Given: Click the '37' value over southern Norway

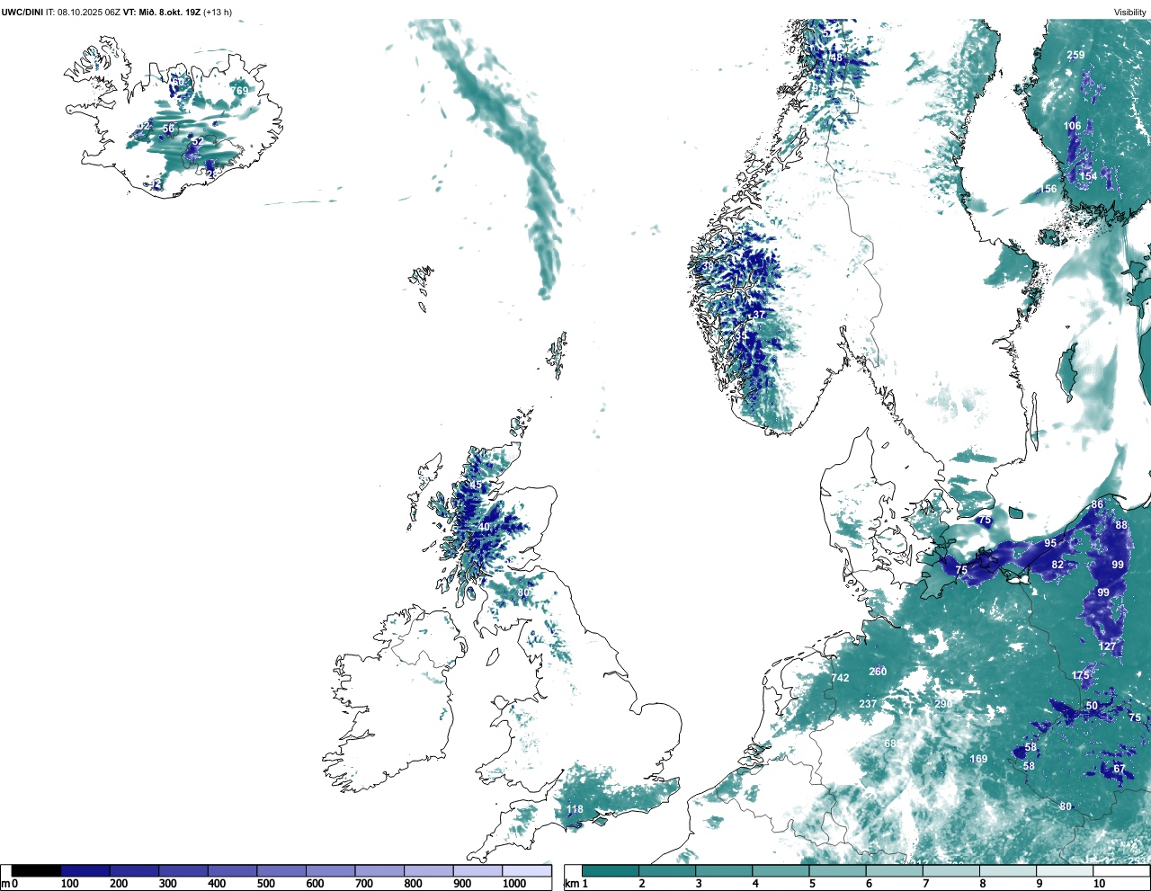Looking at the screenshot, I should [x=759, y=315].
